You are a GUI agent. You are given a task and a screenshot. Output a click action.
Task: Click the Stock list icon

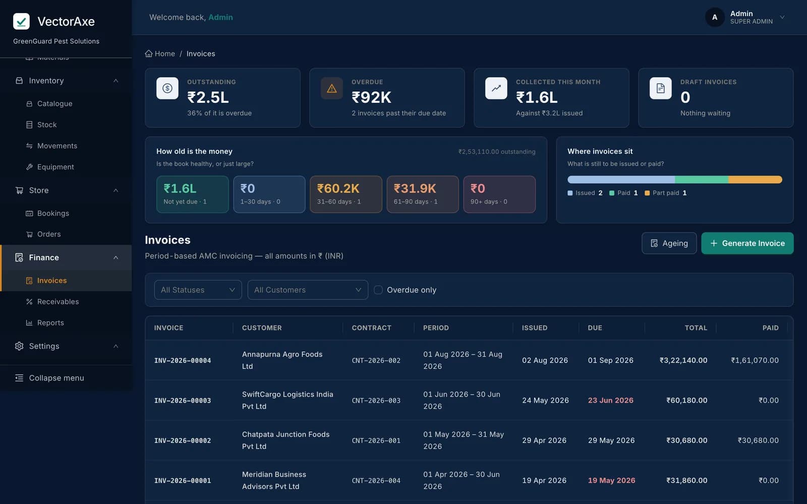[29, 124]
